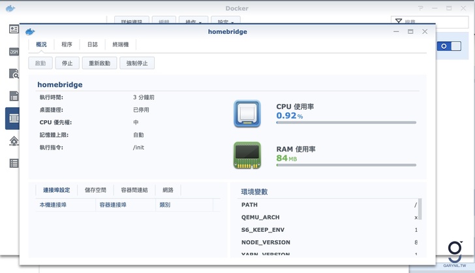This screenshot has height=273, width=475.
Task: Switch to the 終端機 tab
Action: [121, 44]
